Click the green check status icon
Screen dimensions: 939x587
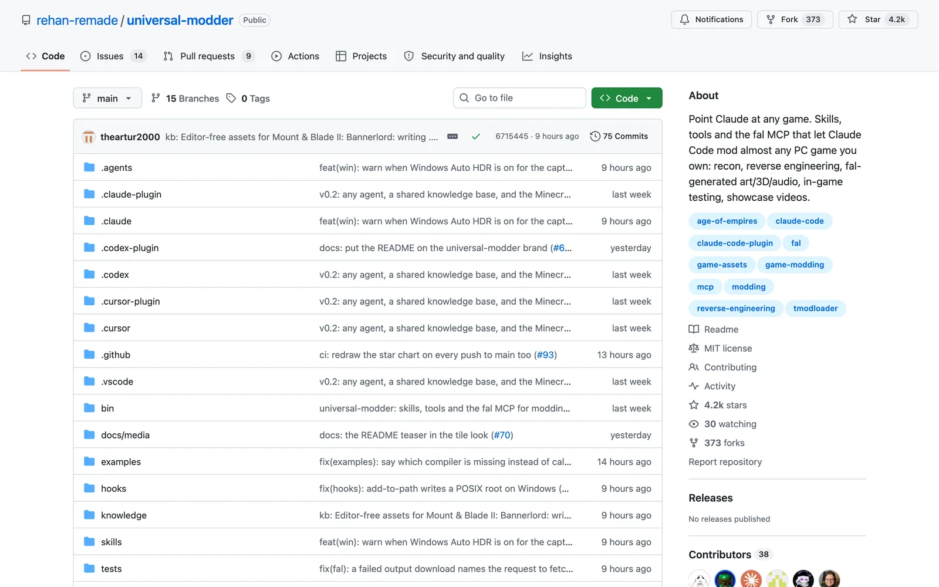click(x=476, y=136)
